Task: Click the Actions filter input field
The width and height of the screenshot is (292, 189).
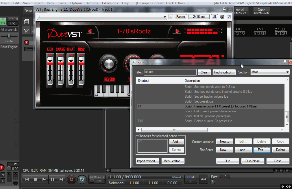Action: 170,72
